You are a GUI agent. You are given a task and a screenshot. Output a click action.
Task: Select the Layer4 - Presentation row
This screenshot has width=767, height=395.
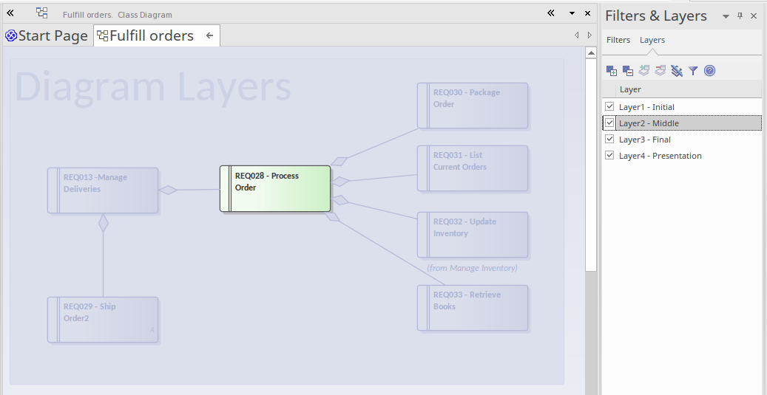click(682, 155)
